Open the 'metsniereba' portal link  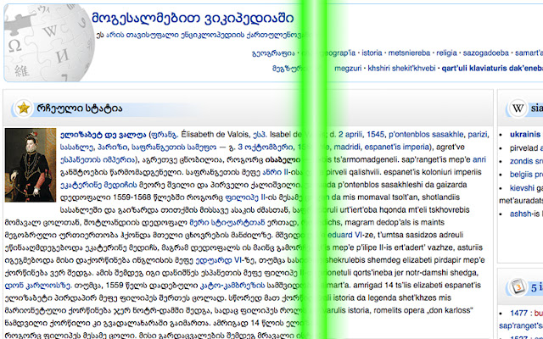(x=409, y=53)
